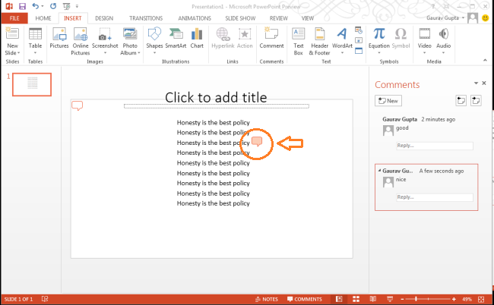This screenshot has width=494, height=305.
Task: Insert a Text Box
Action: tap(298, 41)
